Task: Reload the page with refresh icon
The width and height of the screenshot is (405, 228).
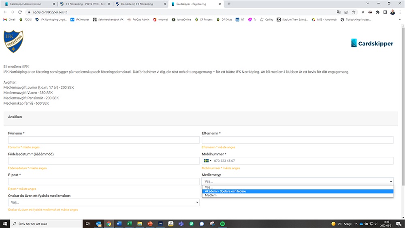Action: click(x=20, y=12)
